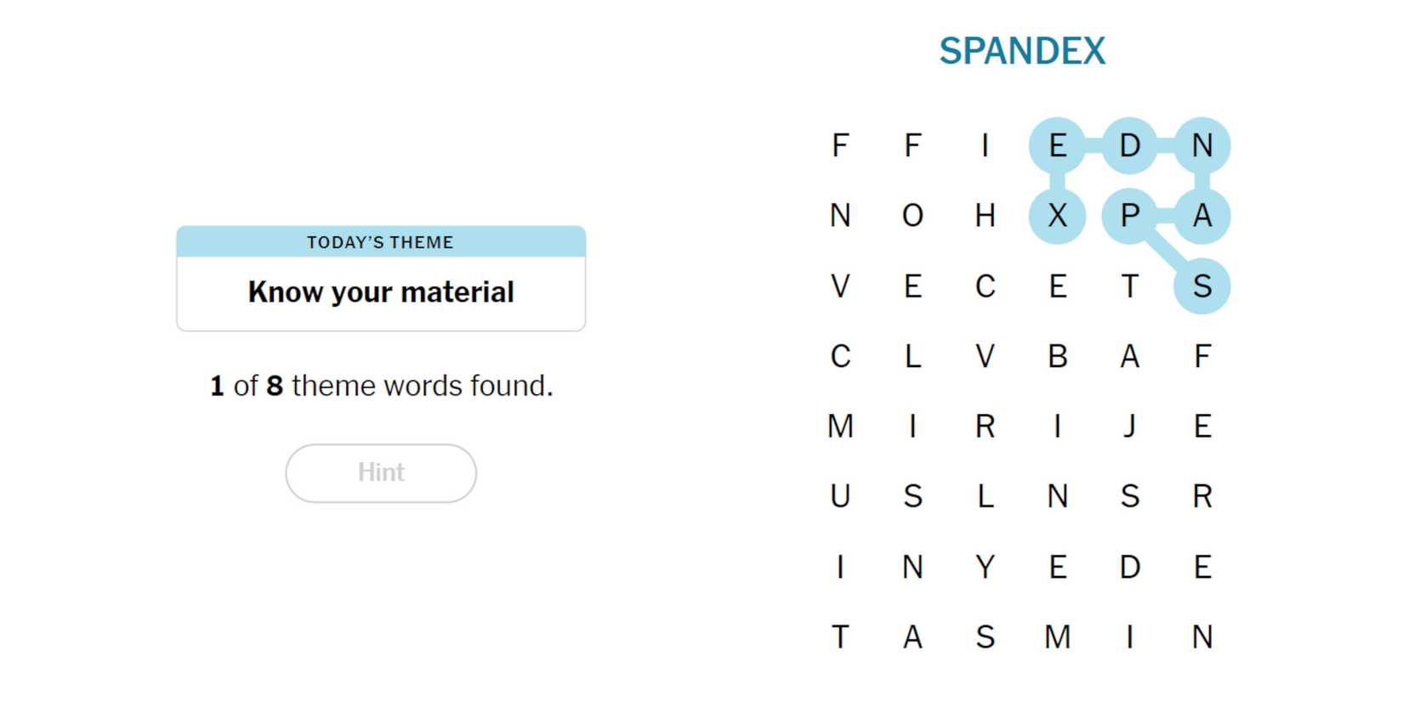Select the letter U tile
The width and height of the screenshot is (1403, 701).
coord(840,496)
